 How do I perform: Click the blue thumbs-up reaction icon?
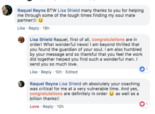(x=142, y=69)
